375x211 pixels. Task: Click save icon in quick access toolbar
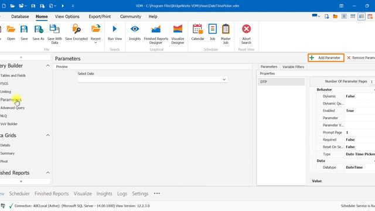(33, 6)
